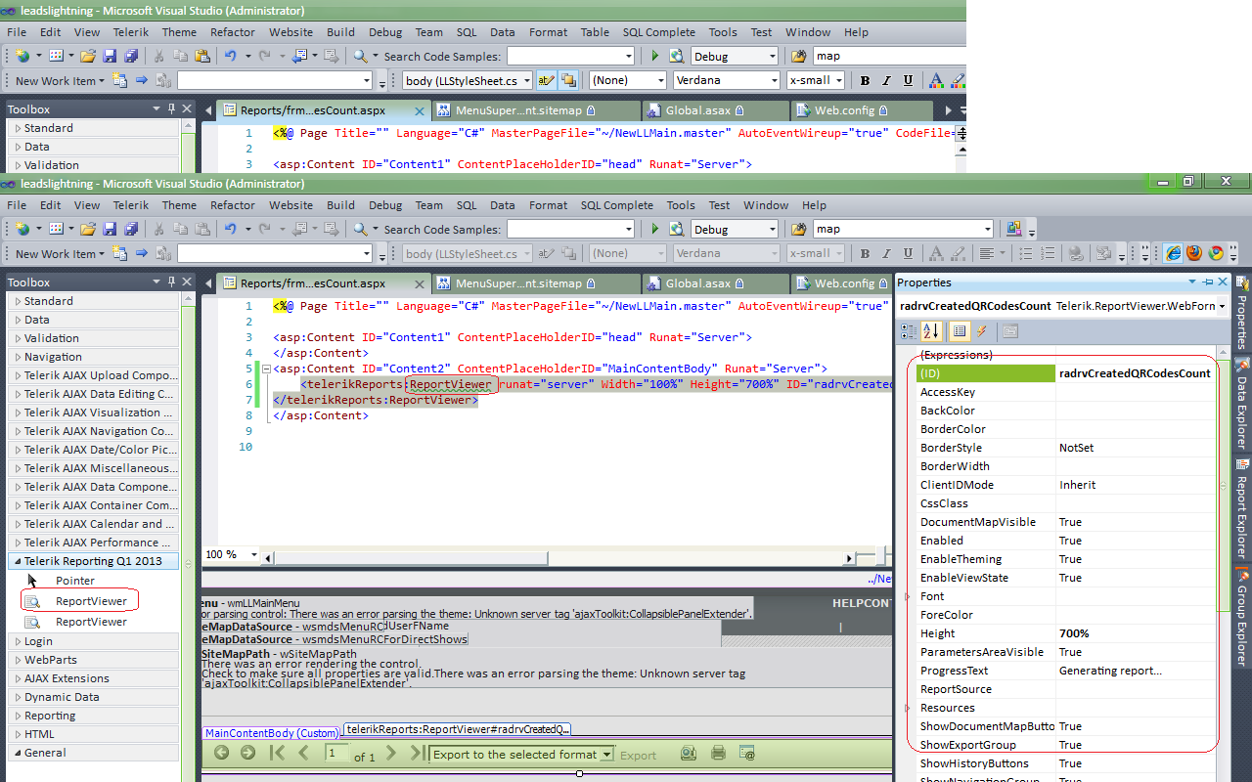1252x782 pixels.
Task: Show Events with the lightning bolt icon
Action: 982,331
